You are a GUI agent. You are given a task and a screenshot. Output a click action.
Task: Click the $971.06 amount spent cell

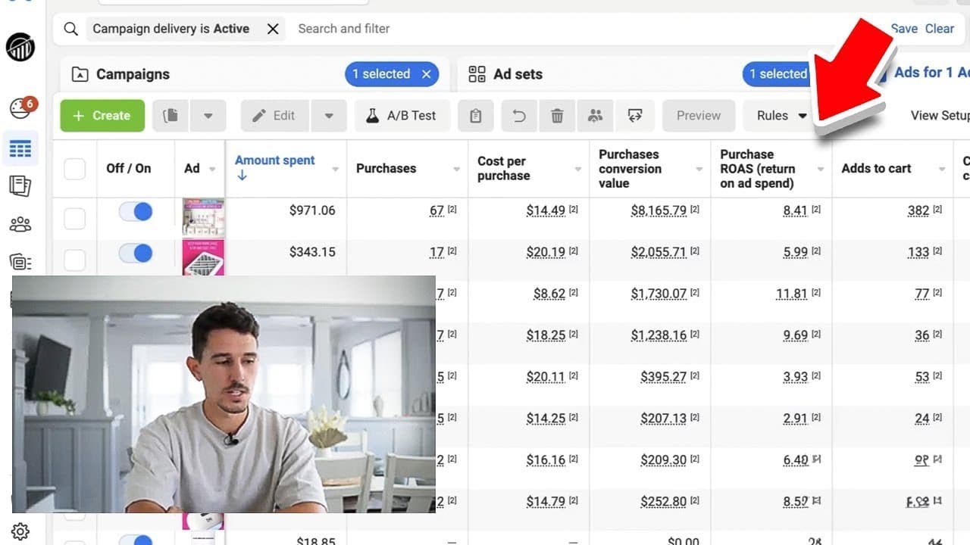[312, 210]
